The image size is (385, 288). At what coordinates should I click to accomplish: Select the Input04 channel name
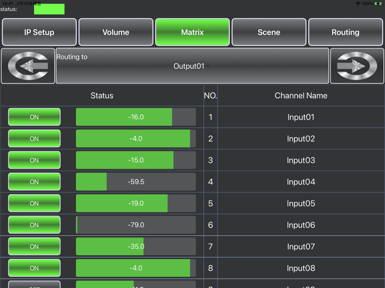click(x=301, y=182)
